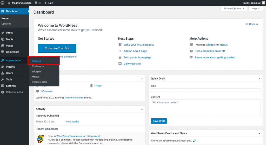Click the widgets grid icon under More Actions

[x=191, y=45]
